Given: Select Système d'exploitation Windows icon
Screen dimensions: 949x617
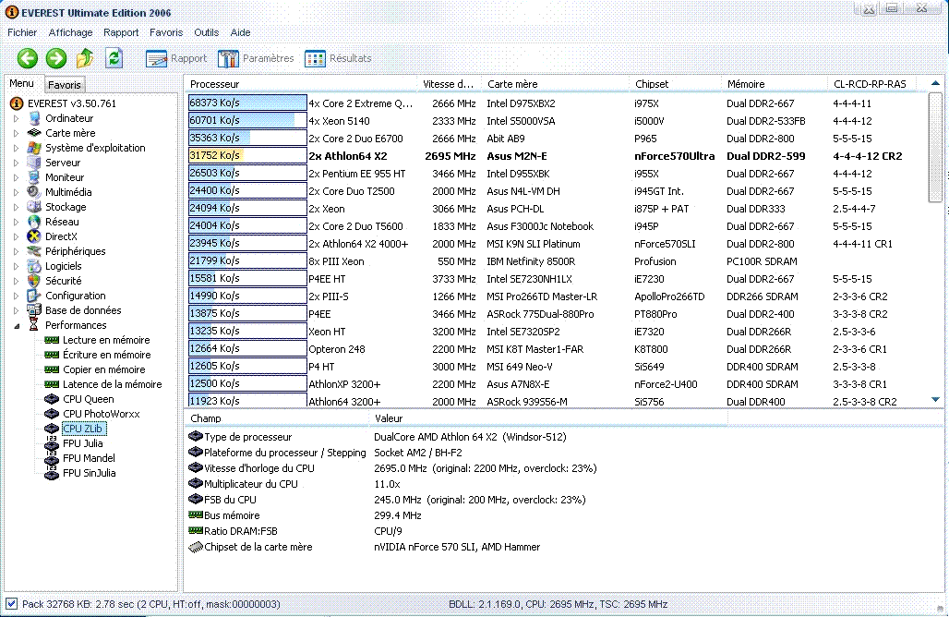Looking at the screenshot, I should pos(34,148).
